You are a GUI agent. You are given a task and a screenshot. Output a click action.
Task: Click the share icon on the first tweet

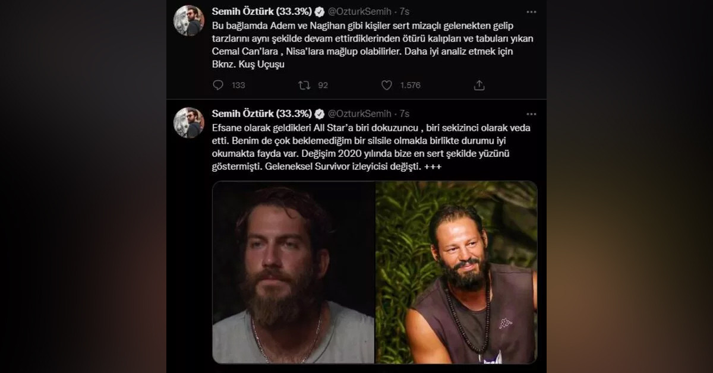point(479,86)
